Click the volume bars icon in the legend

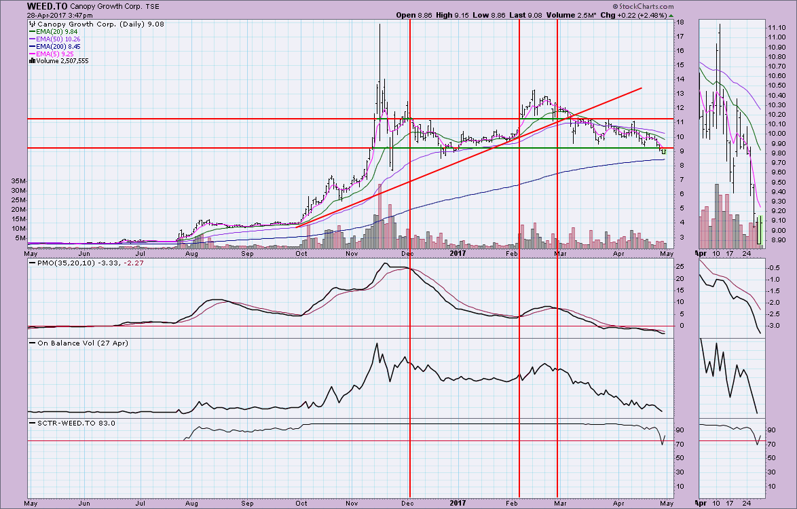click(x=31, y=60)
